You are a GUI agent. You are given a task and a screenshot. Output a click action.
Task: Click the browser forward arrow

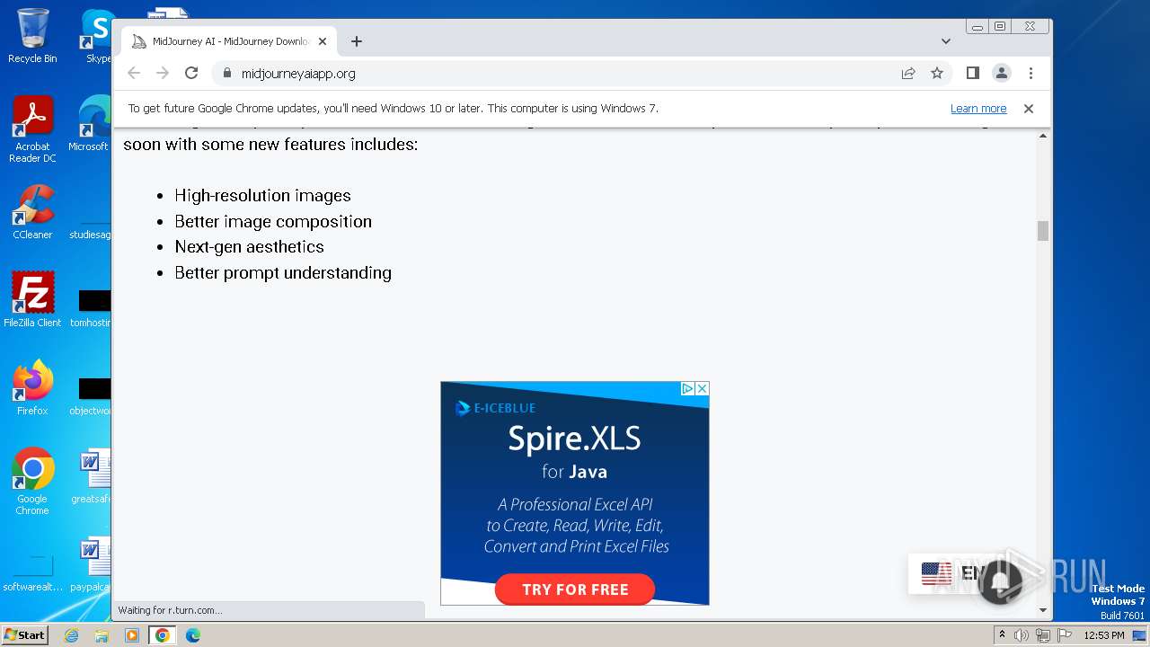pyautogui.click(x=163, y=73)
